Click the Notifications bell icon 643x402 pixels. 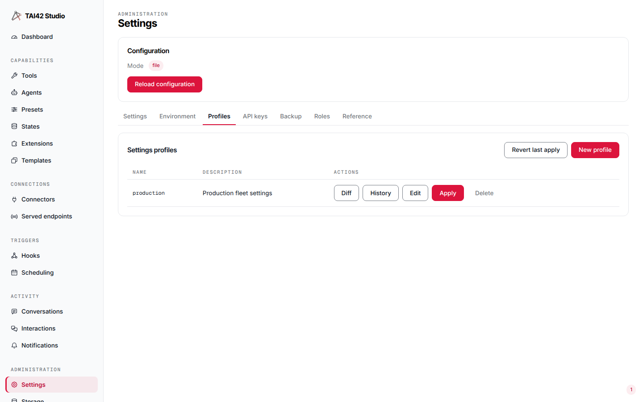click(x=14, y=346)
